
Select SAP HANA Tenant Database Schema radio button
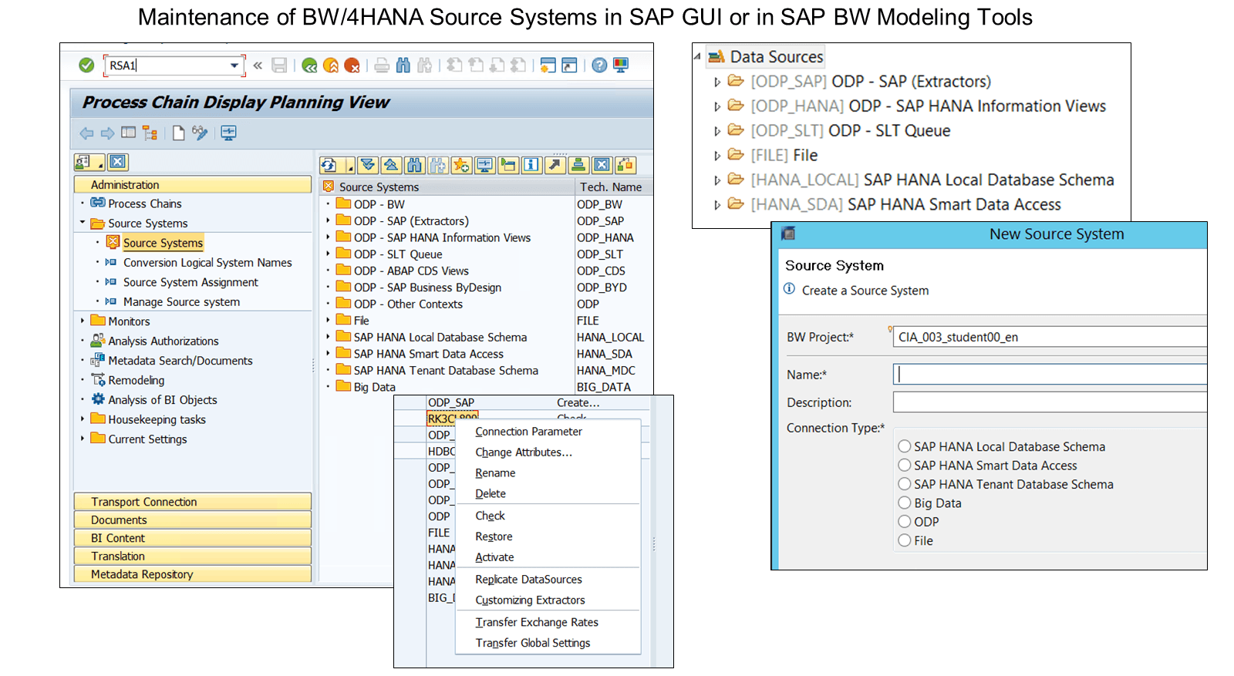(x=905, y=484)
